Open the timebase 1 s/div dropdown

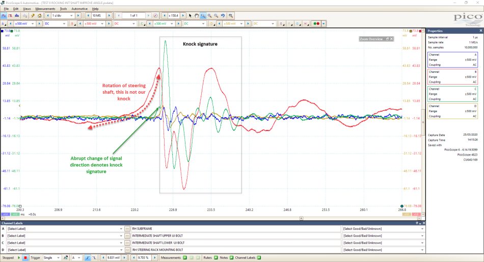63,15
